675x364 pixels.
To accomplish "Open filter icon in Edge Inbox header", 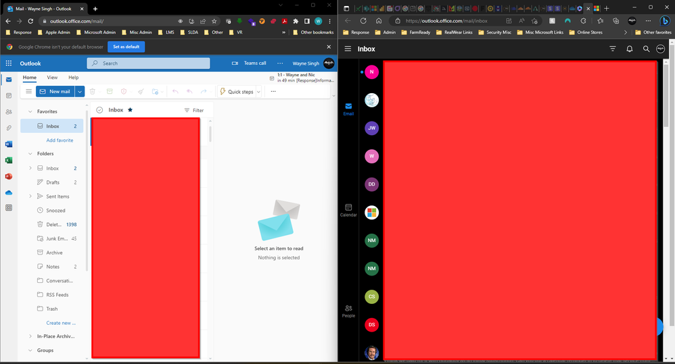I will [613, 49].
